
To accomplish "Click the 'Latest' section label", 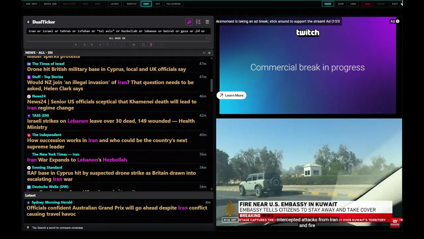I will coord(30,196).
